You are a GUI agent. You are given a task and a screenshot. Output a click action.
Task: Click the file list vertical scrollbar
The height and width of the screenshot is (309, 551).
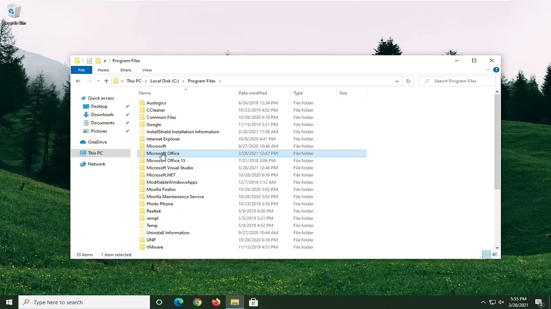point(497,142)
